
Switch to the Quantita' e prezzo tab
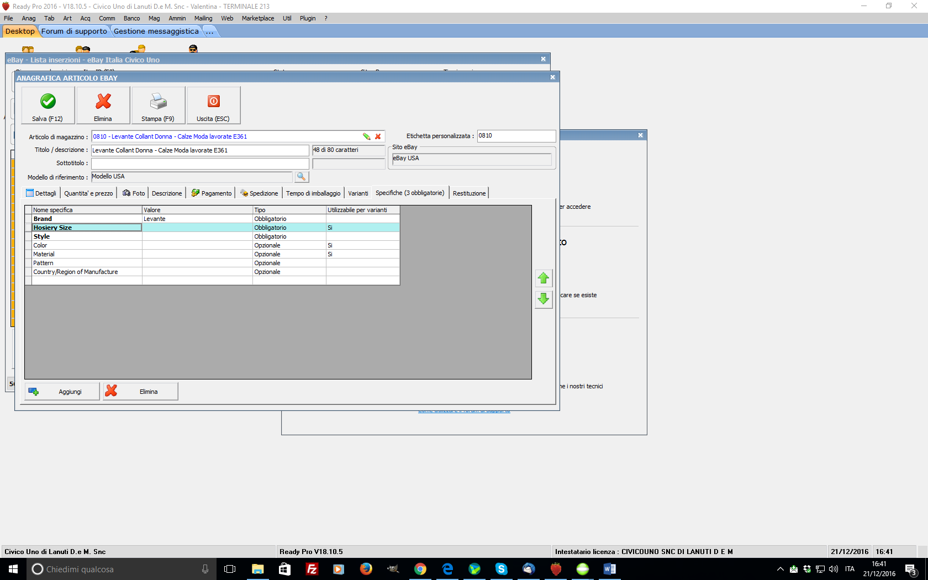point(88,193)
